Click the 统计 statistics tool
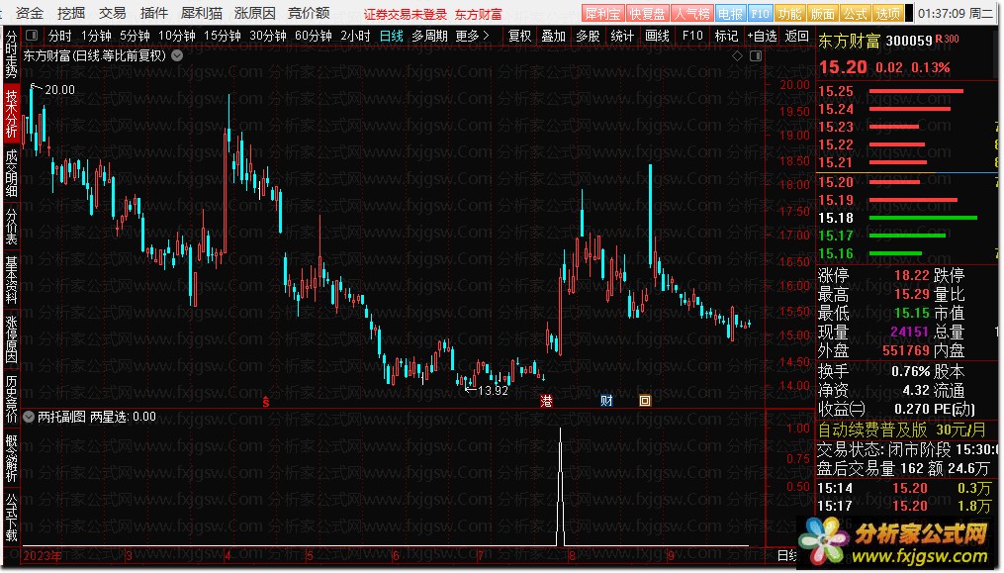This screenshot has width=1004, height=573. click(622, 36)
